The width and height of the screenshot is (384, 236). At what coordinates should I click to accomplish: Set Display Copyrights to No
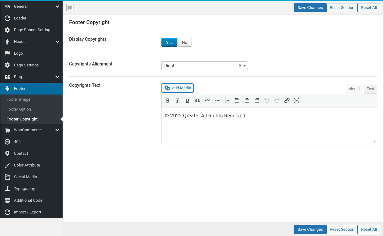pyautogui.click(x=184, y=42)
